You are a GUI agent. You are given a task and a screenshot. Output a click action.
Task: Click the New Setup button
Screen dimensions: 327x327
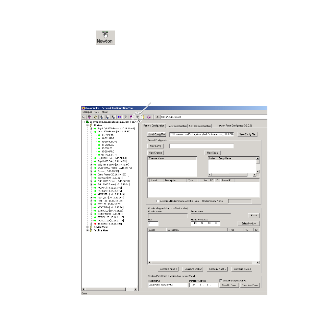pyautogui.click(x=213, y=153)
